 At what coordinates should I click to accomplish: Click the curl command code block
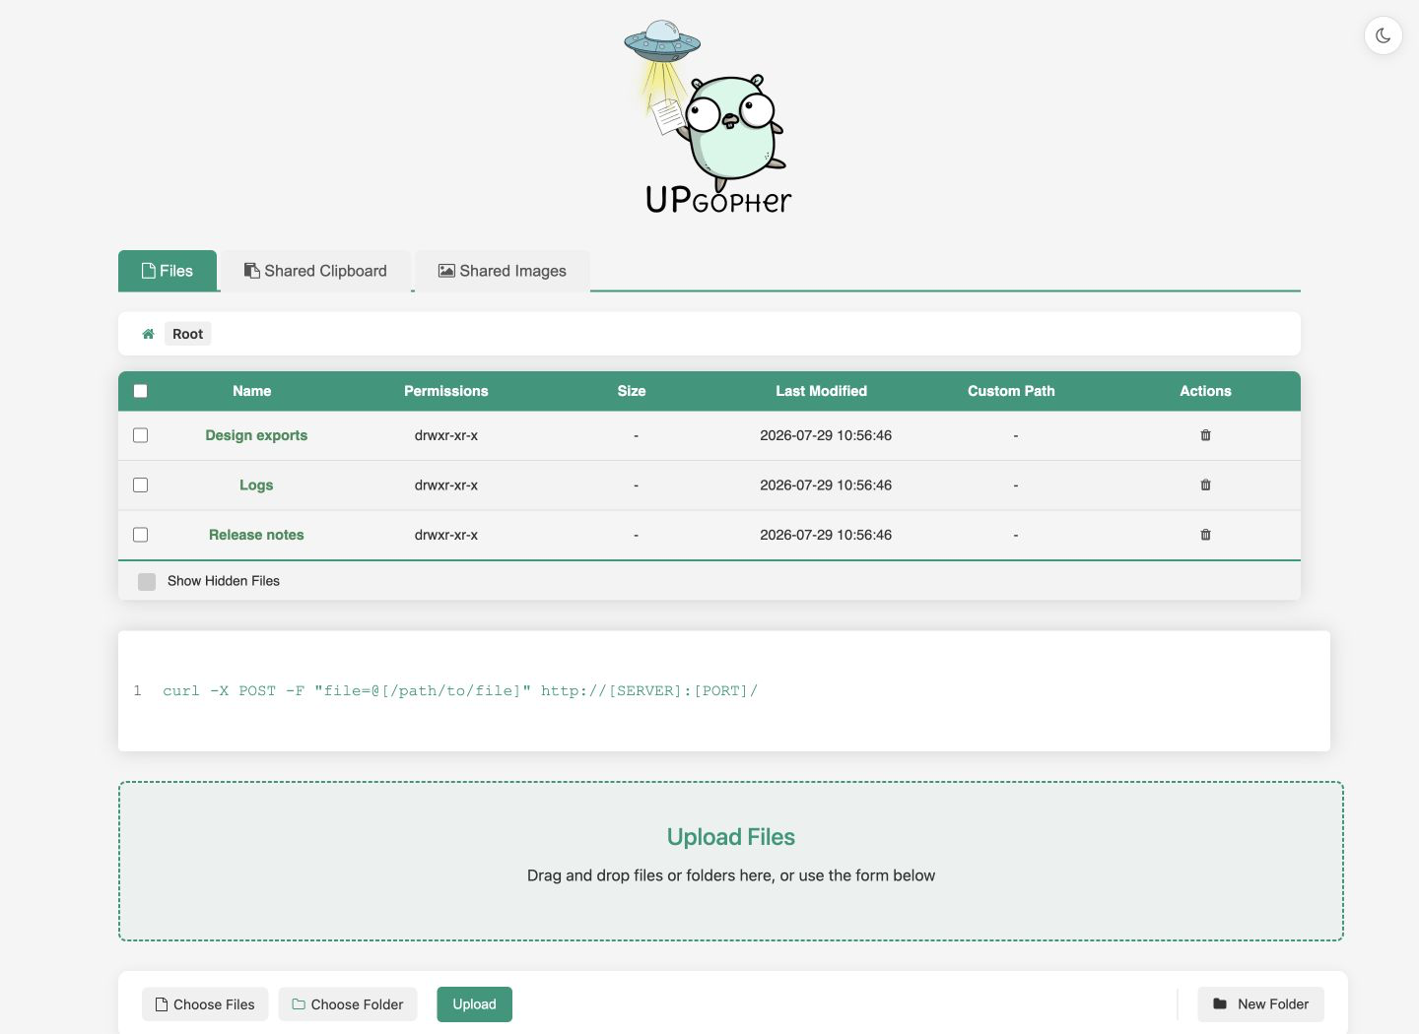(724, 691)
